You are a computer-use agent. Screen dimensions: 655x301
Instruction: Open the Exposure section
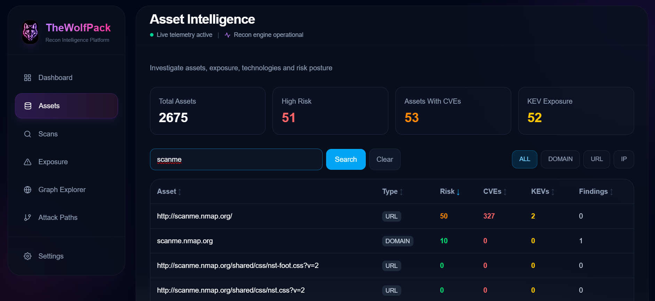point(66,162)
